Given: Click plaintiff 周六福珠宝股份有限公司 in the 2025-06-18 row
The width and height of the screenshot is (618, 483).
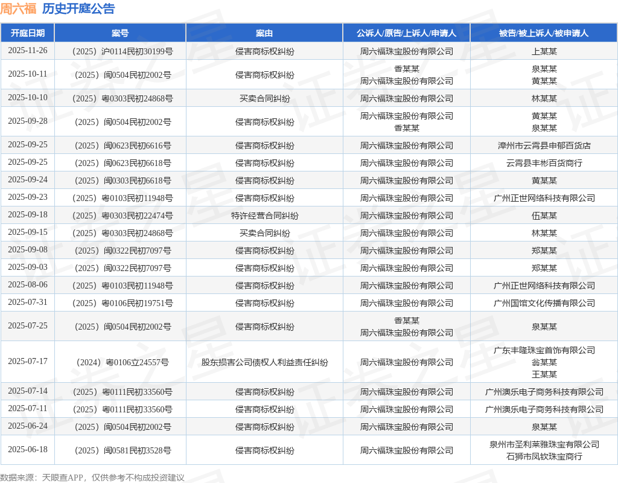Looking at the screenshot, I should coord(406,450).
